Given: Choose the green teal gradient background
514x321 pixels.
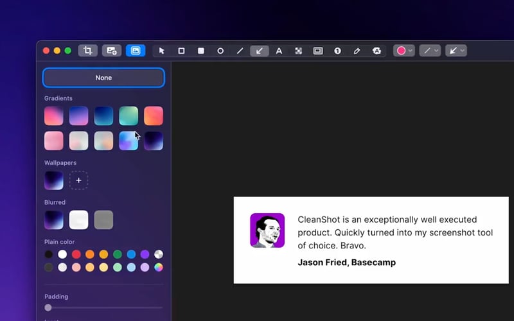Looking at the screenshot, I should pyautogui.click(x=128, y=116).
